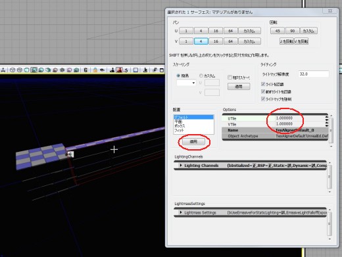The height and width of the screenshot is (257, 342).
Task: Select the light-cyan outline cube view icon
Action: pyautogui.click(x=27, y=70)
